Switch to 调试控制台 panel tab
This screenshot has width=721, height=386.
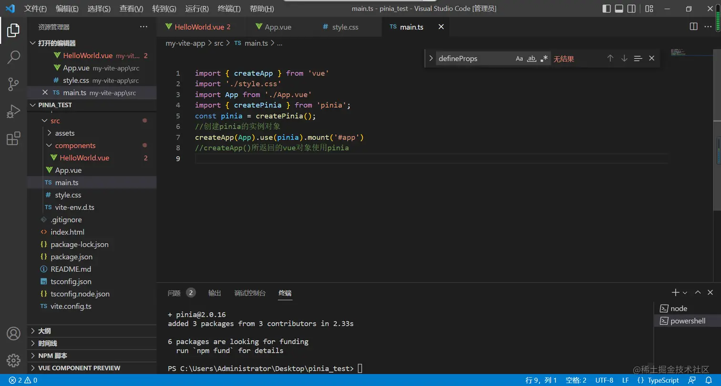(250, 293)
